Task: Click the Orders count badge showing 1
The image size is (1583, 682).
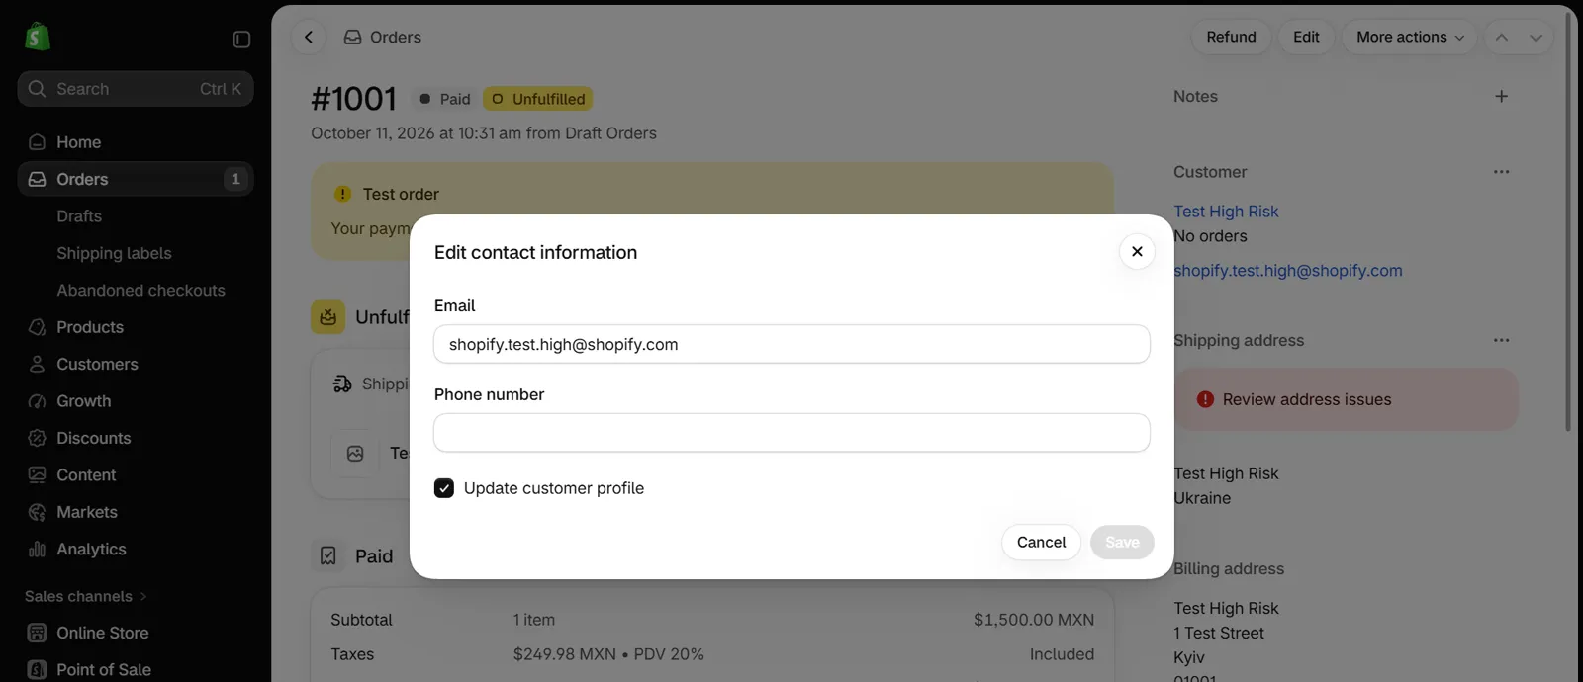Action: [235, 179]
